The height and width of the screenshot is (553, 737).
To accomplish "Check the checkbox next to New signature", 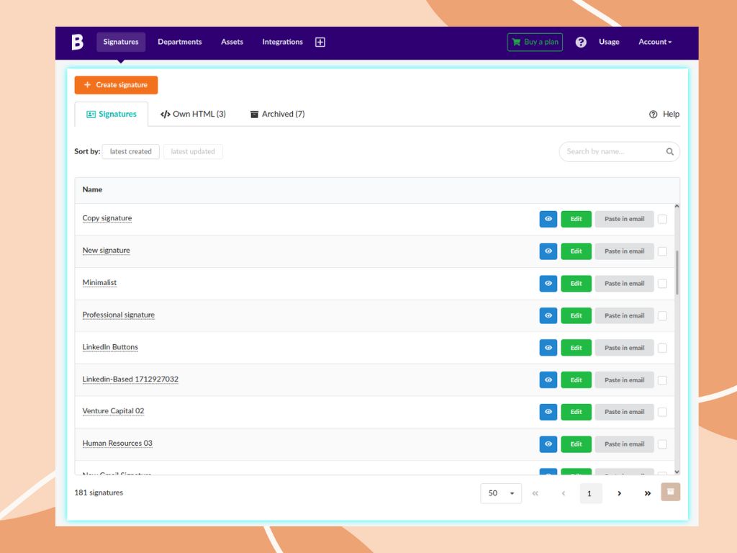I will [662, 251].
